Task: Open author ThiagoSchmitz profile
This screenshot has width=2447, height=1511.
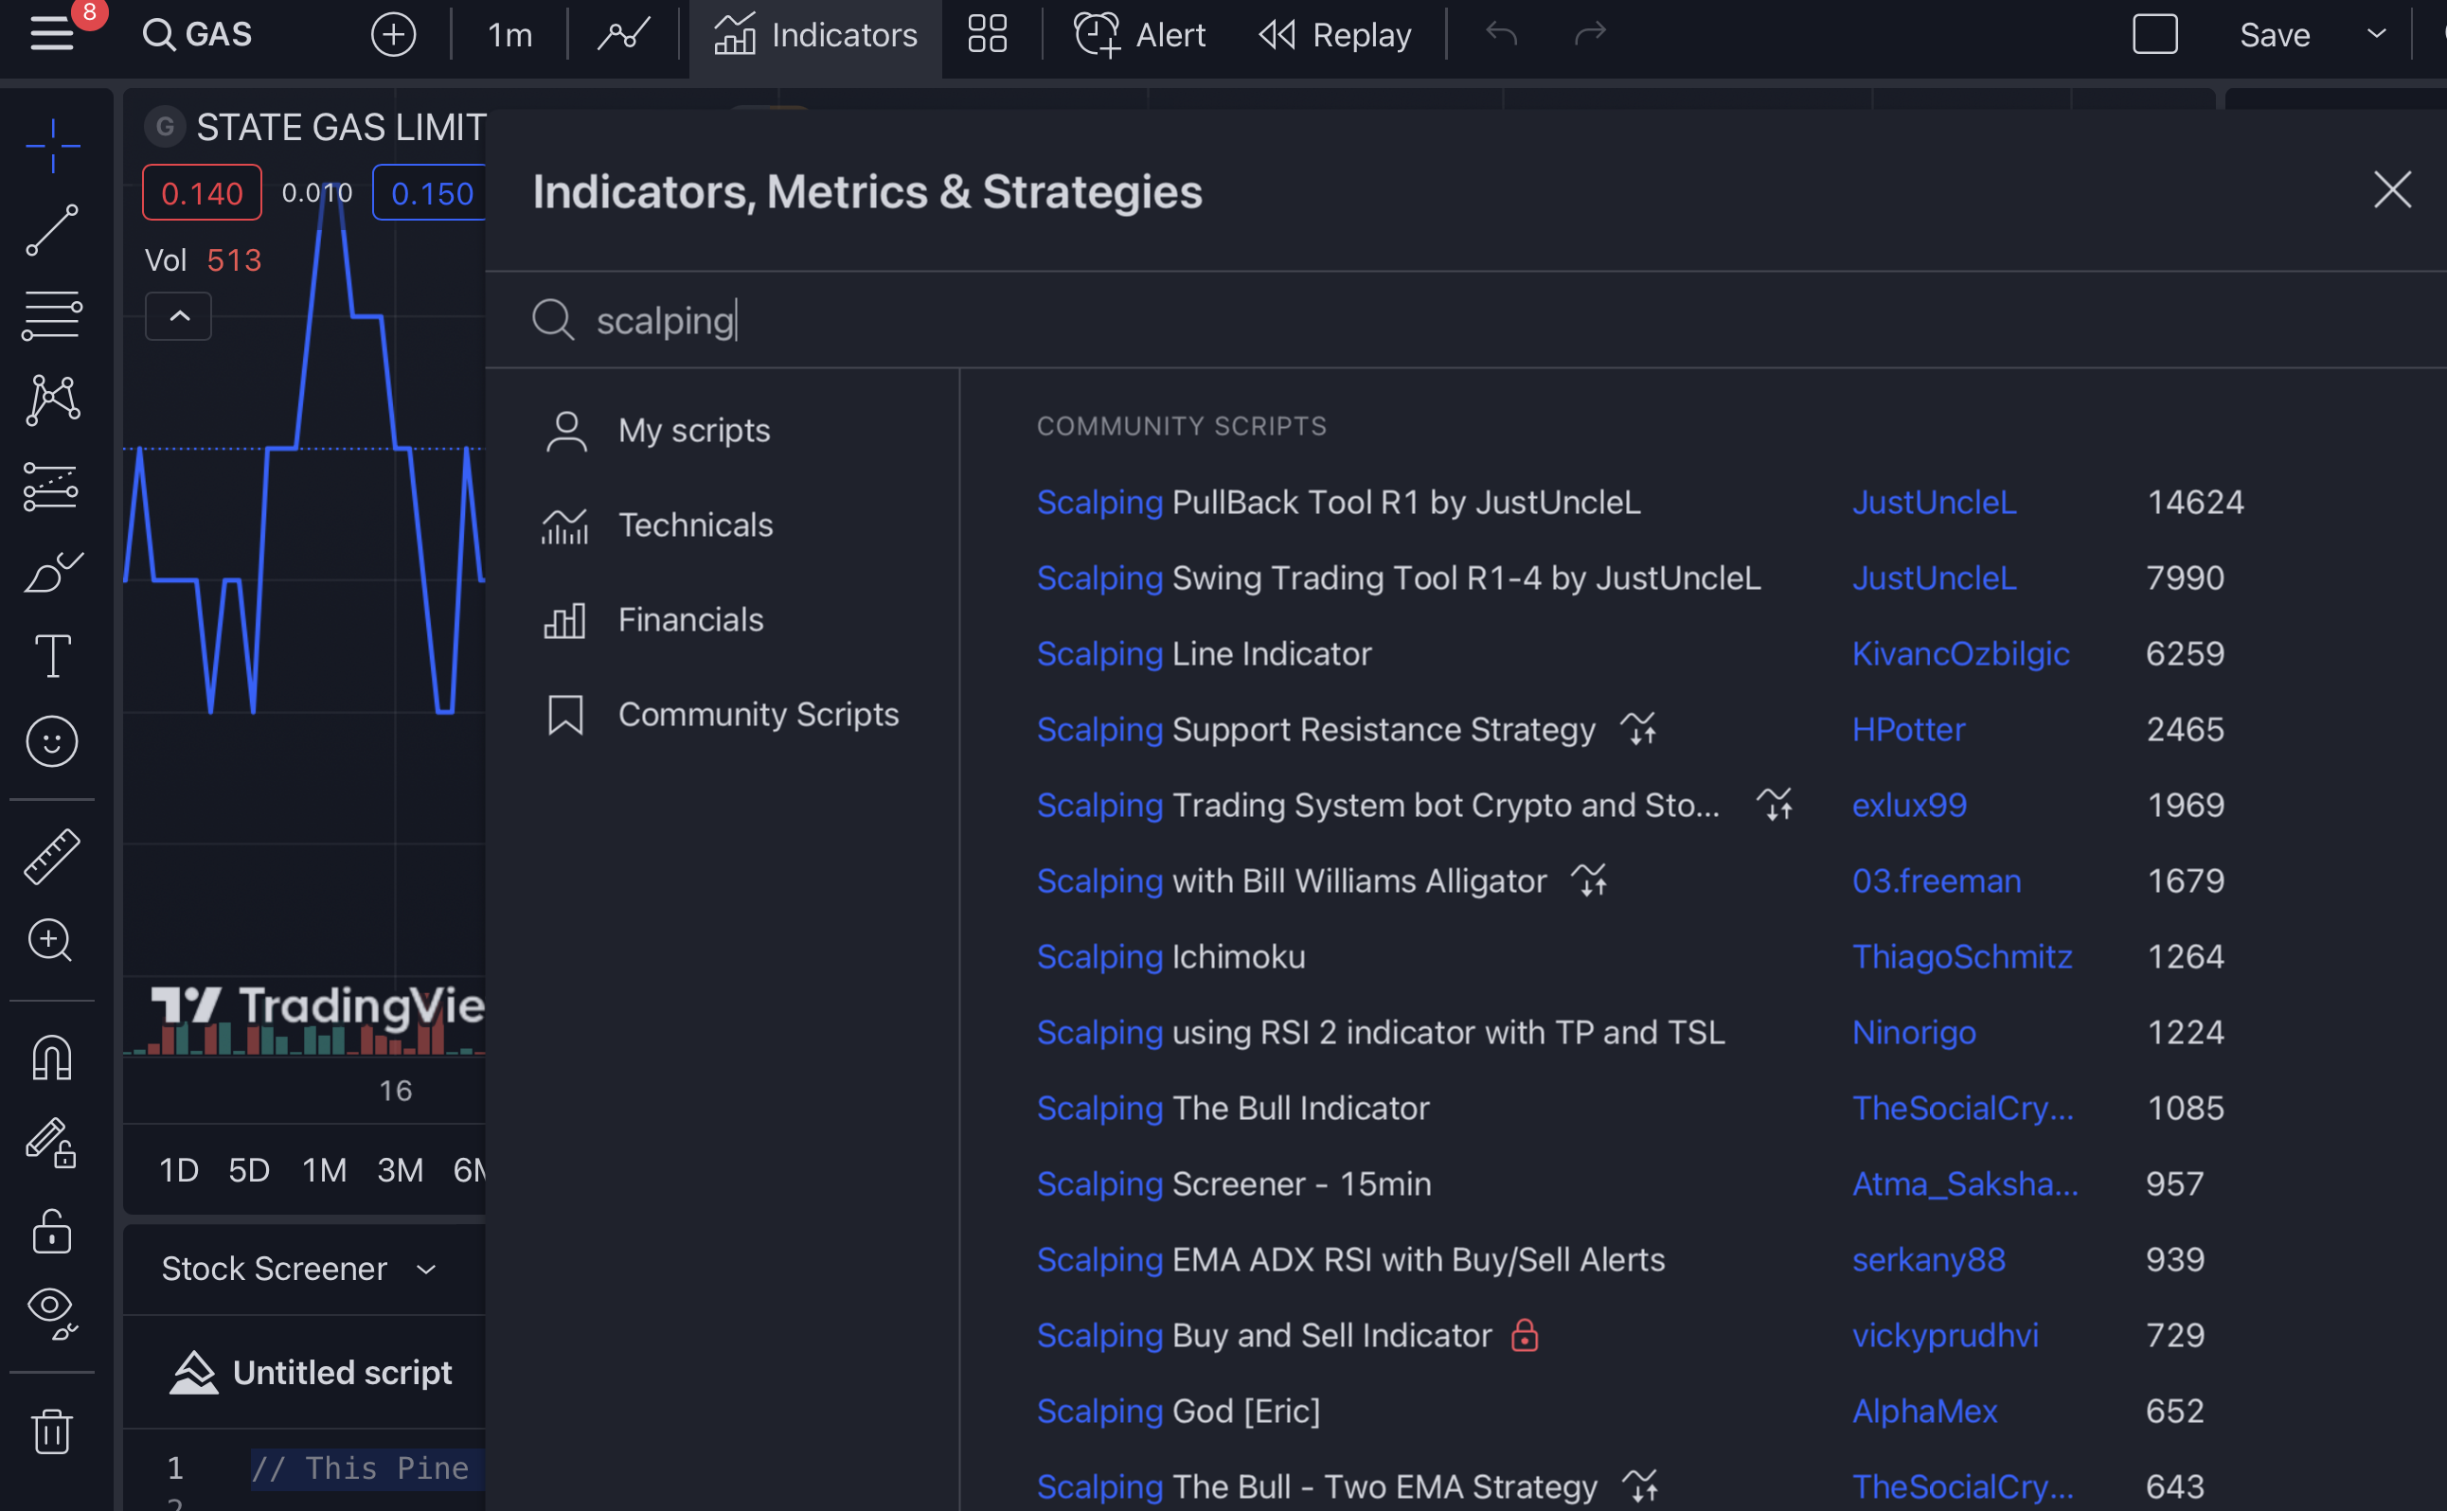Action: (1962, 956)
